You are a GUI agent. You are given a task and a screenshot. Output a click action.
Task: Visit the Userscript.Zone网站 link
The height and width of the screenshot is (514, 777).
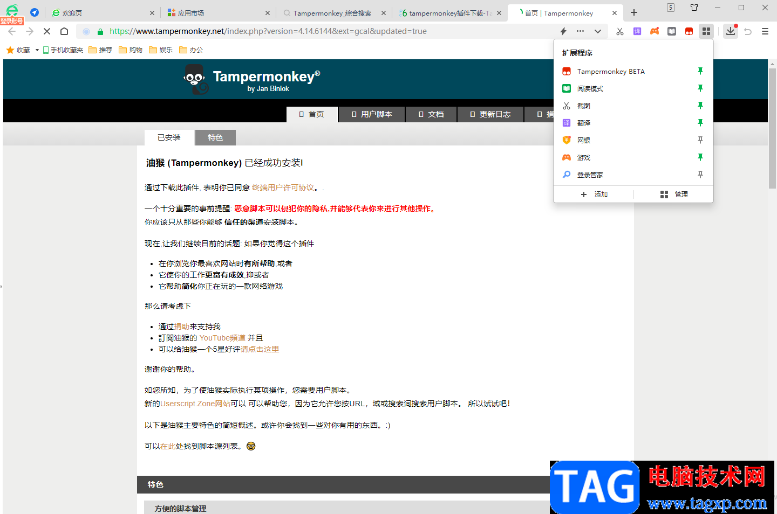click(195, 404)
